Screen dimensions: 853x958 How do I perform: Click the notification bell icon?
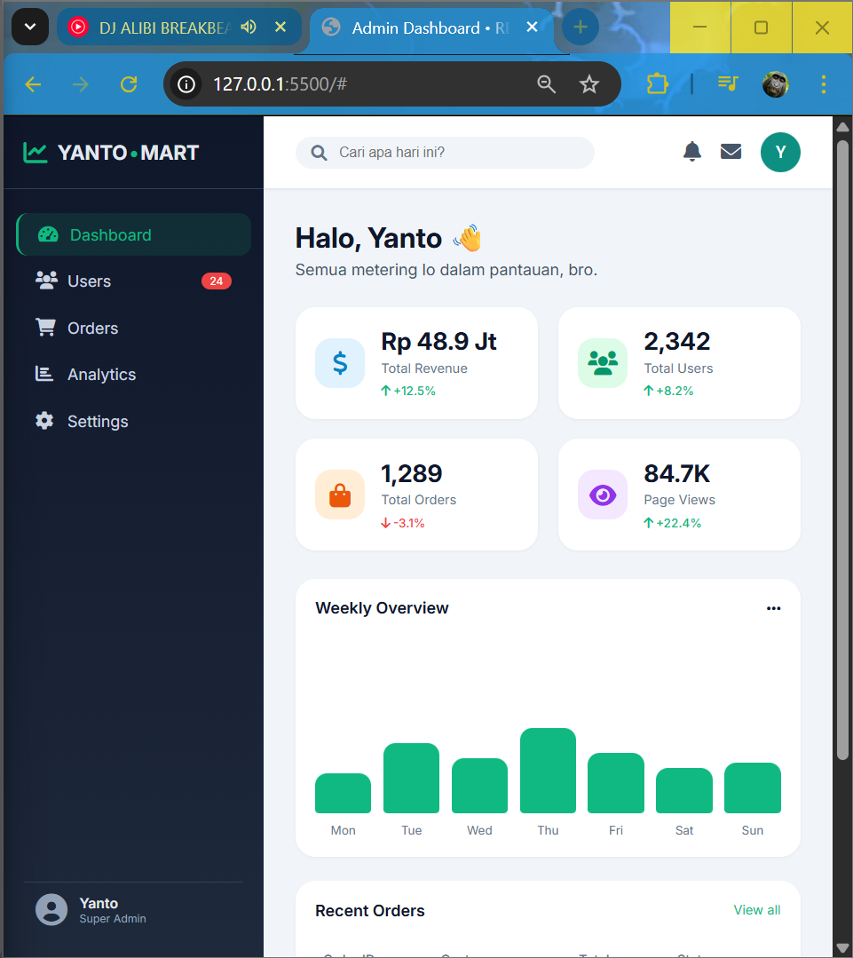(x=691, y=152)
